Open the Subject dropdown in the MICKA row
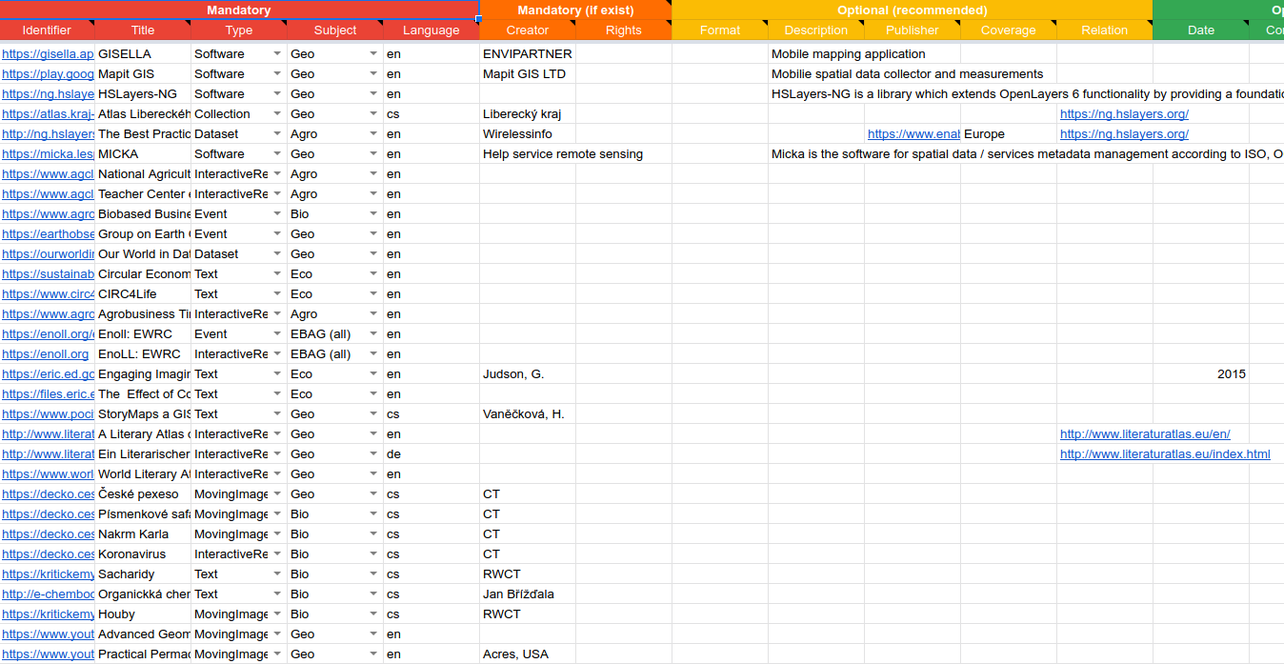1284x664 pixels. pos(373,154)
